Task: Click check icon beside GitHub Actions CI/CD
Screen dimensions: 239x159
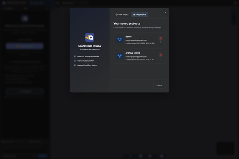Action: tap(75, 61)
